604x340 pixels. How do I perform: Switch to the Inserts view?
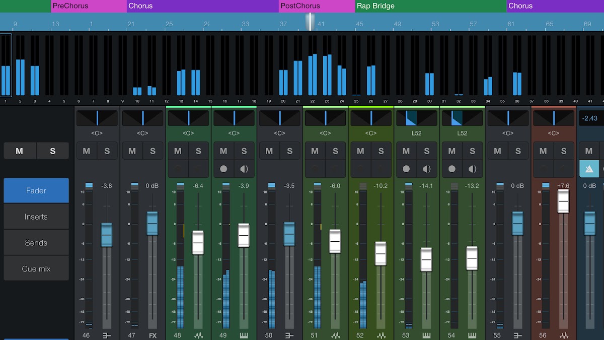point(36,217)
